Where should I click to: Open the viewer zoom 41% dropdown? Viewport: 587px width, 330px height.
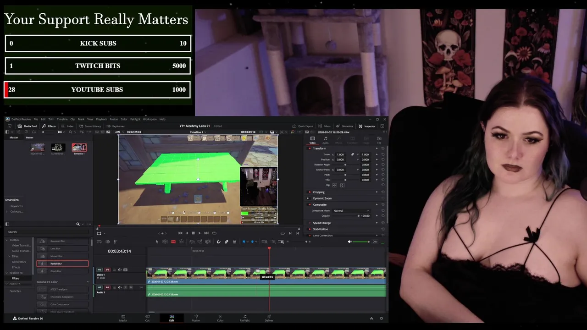[119, 132]
